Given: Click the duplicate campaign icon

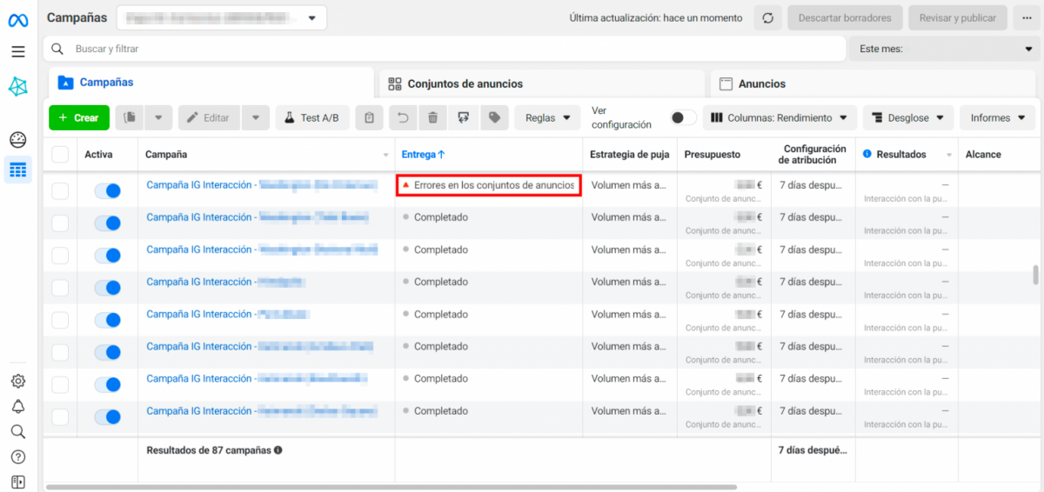Looking at the screenshot, I should click(x=130, y=118).
